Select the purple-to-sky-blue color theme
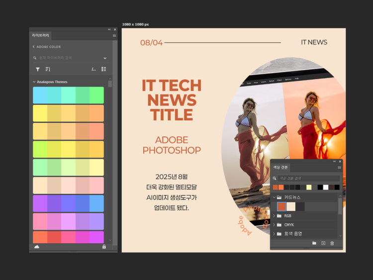 [68, 203]
